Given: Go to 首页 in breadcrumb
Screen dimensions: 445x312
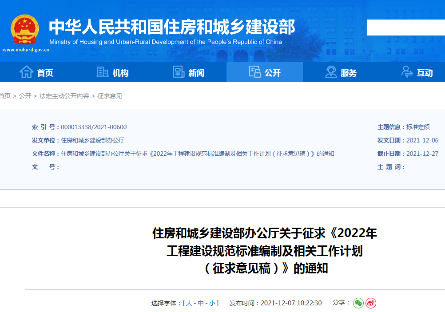Looking at the screenshot, I should 5,96.
